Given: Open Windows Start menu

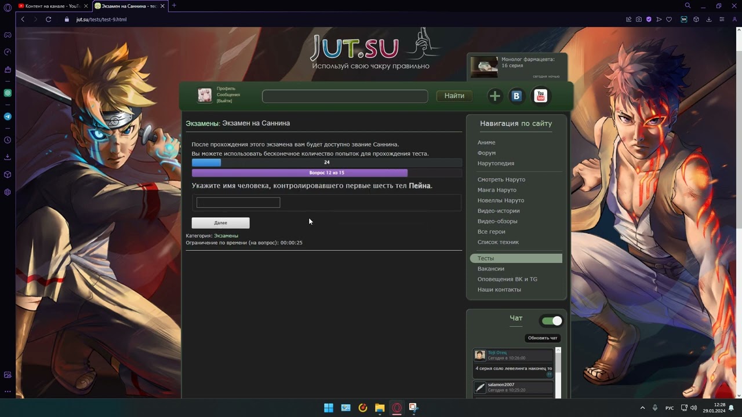Looking at the screenshot, I should point(329,408).
